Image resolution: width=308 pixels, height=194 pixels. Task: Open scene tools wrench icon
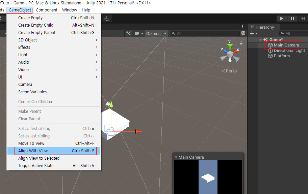tap(128, 33)
